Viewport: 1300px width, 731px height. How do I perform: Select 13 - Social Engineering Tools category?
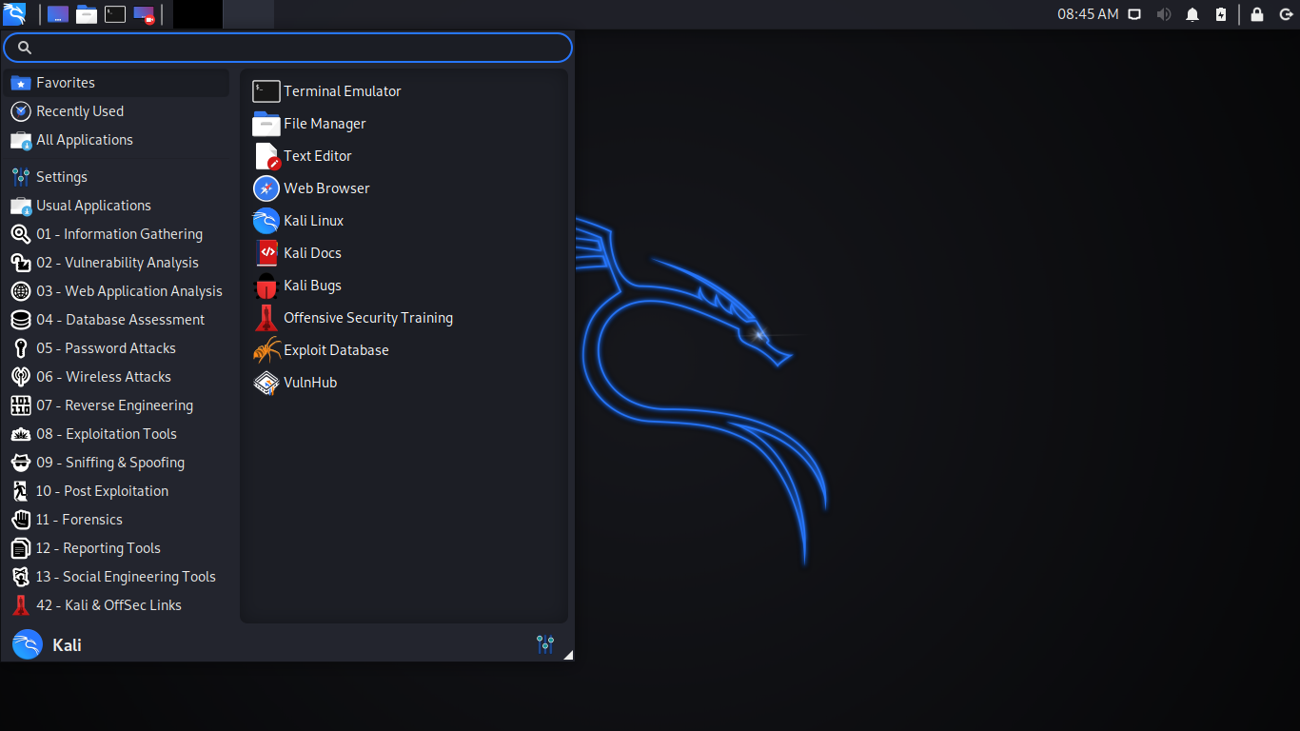pos(116,577)
